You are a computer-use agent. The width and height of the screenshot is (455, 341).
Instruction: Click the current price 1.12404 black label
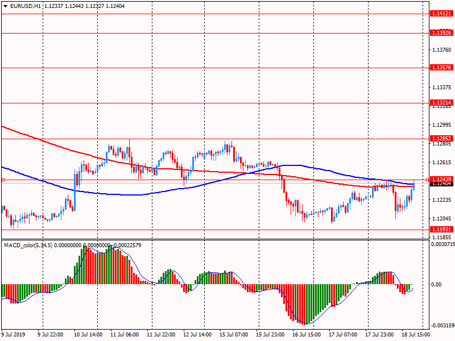point(441,184)
